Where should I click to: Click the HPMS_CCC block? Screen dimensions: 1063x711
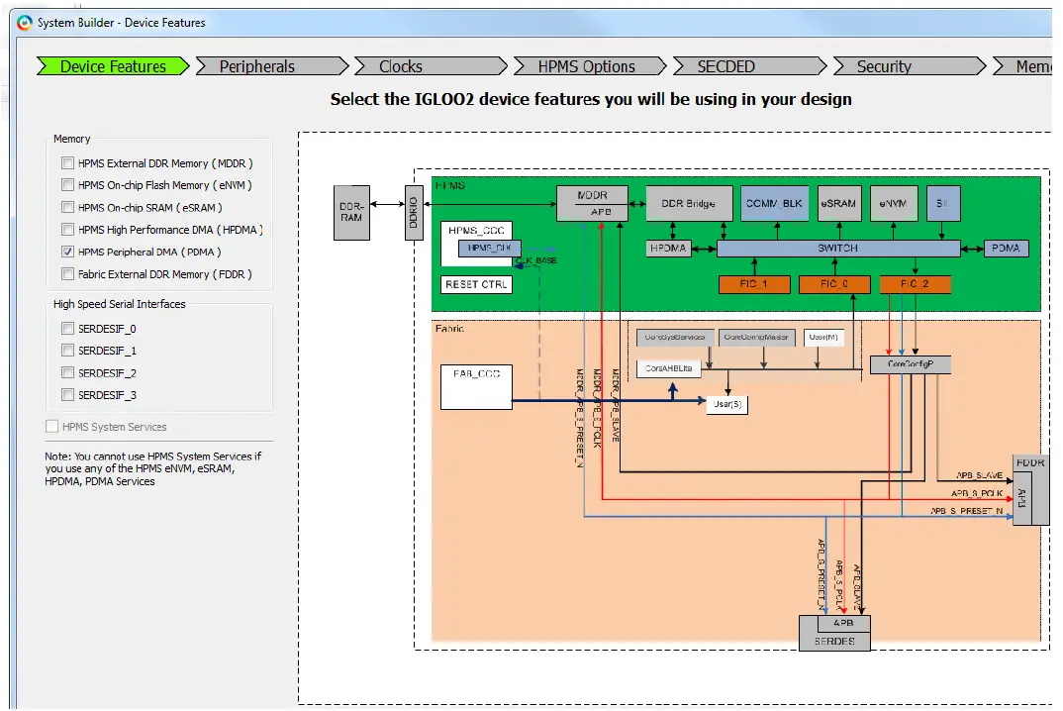[x=475, y=229]
